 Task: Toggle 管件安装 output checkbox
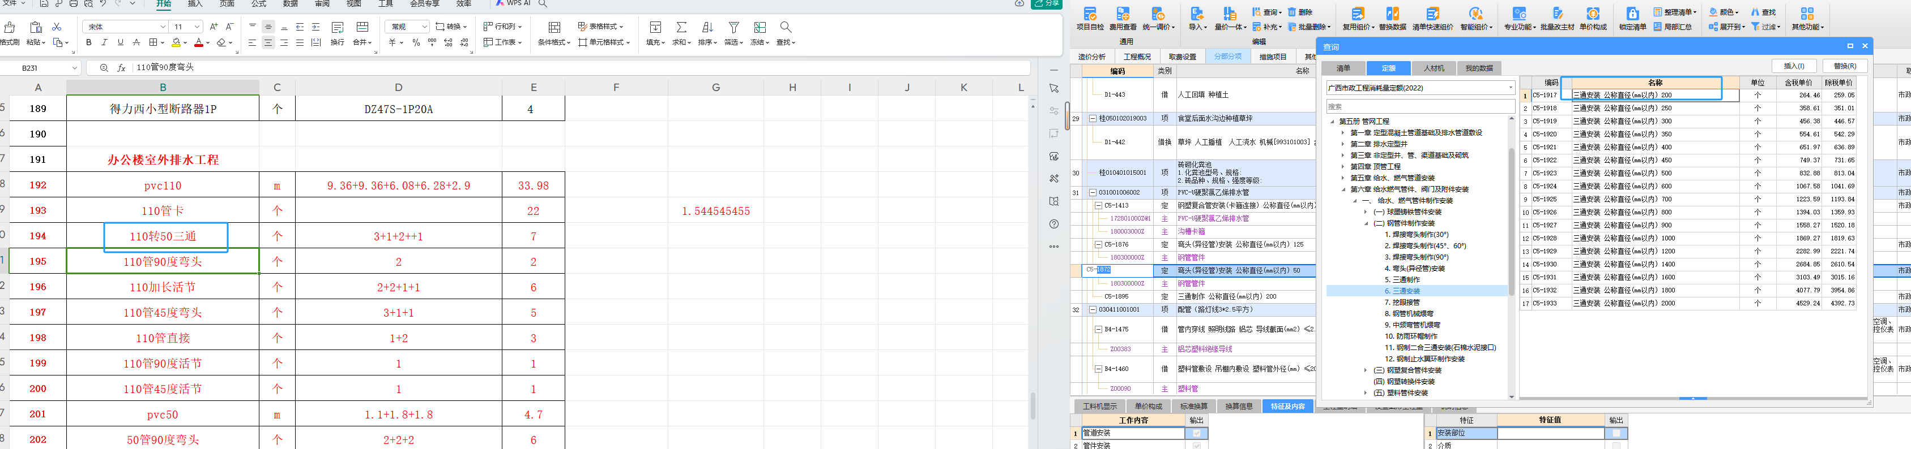tap(1196, 445)
